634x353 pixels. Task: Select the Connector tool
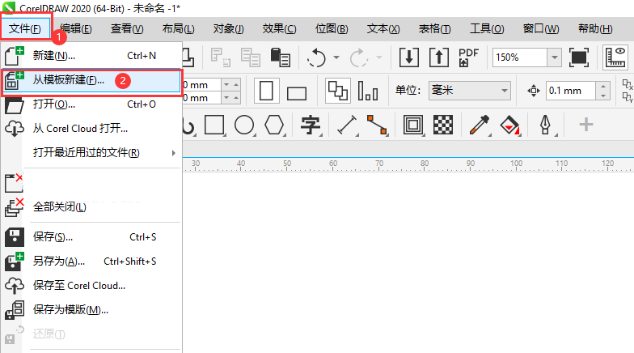pyautogui.click(x=377, y=125)
